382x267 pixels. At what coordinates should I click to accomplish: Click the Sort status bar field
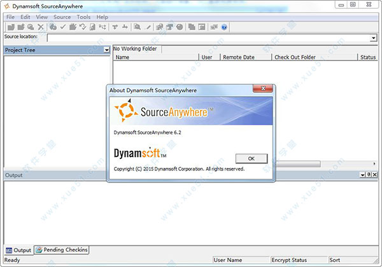pyautogui.click(x=352, y=260)
